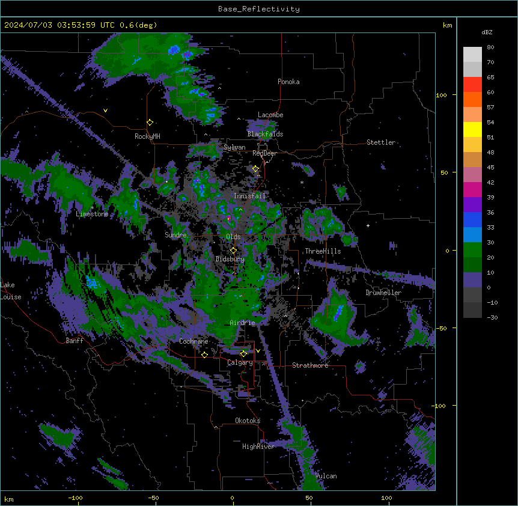Click the Didsbury city label

click(x=230, y=259)
